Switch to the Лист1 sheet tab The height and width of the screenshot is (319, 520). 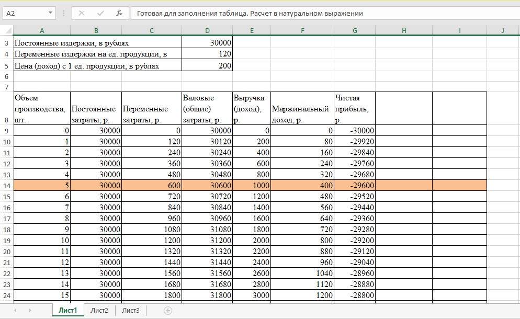[67, 311]
